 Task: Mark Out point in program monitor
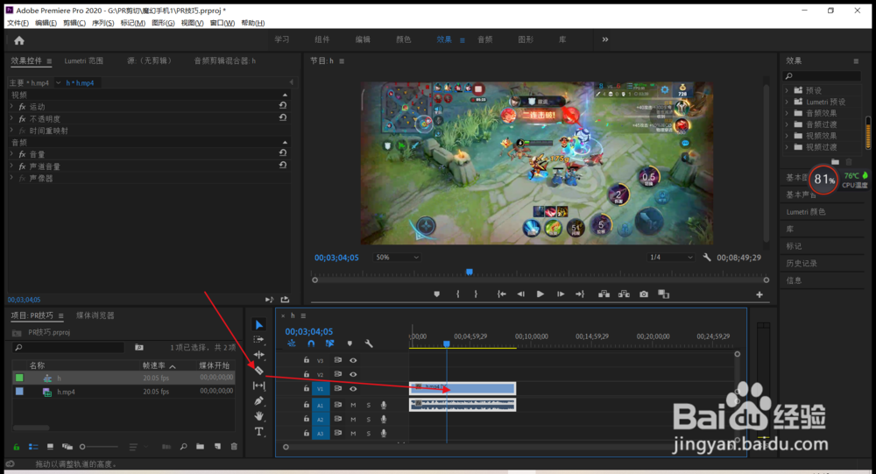tap(476, 294)
